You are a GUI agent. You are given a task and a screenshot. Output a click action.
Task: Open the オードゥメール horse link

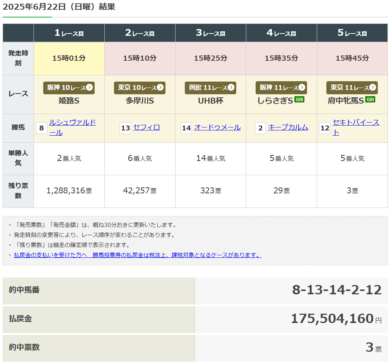[x=217, y=127]
